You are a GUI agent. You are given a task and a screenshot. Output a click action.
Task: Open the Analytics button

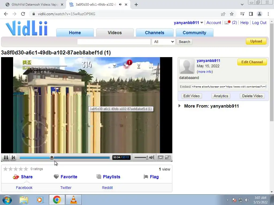[x=221, y=96]
